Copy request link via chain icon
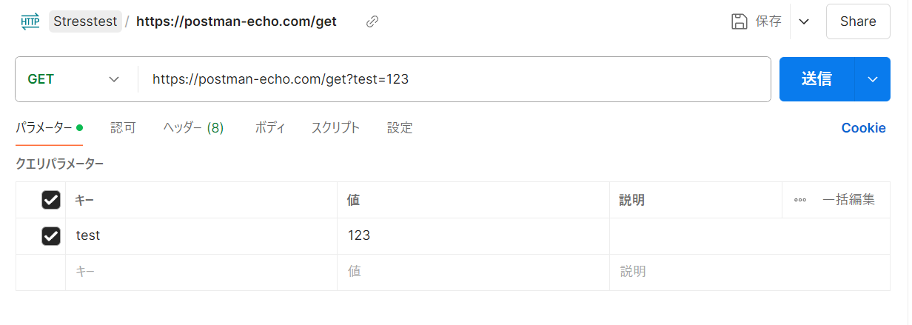 pyautogui.click(x=372, y=21)
